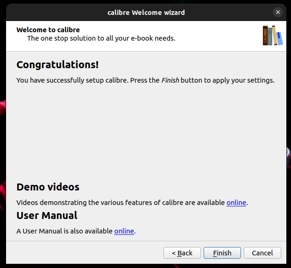
Task: Click the calibre Welcome wizard title bar text
Action: 146,13
